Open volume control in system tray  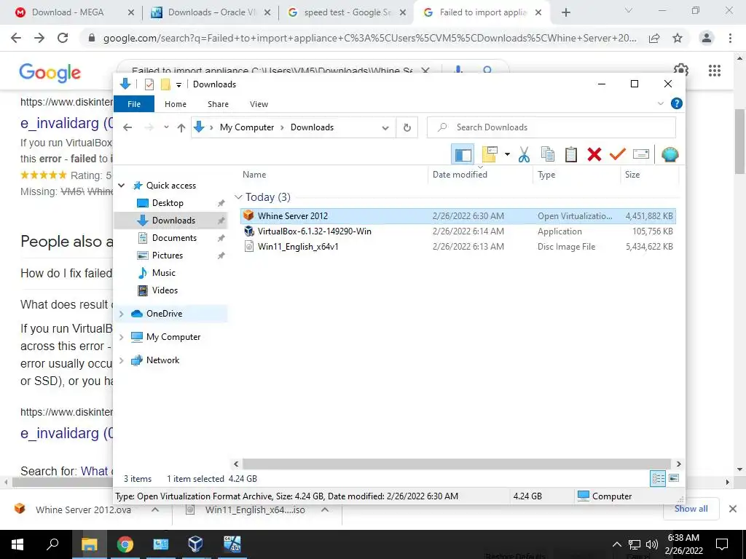[652, 544]
